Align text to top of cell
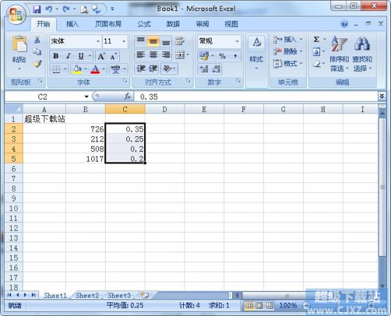The height and width of the screenshot is (316, 391). (141, 41)
